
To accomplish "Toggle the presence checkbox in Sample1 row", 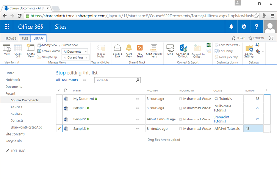I will [181, 108].
